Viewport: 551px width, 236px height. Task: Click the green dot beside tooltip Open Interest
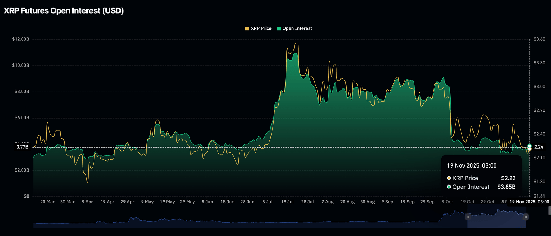pos(449,187)
